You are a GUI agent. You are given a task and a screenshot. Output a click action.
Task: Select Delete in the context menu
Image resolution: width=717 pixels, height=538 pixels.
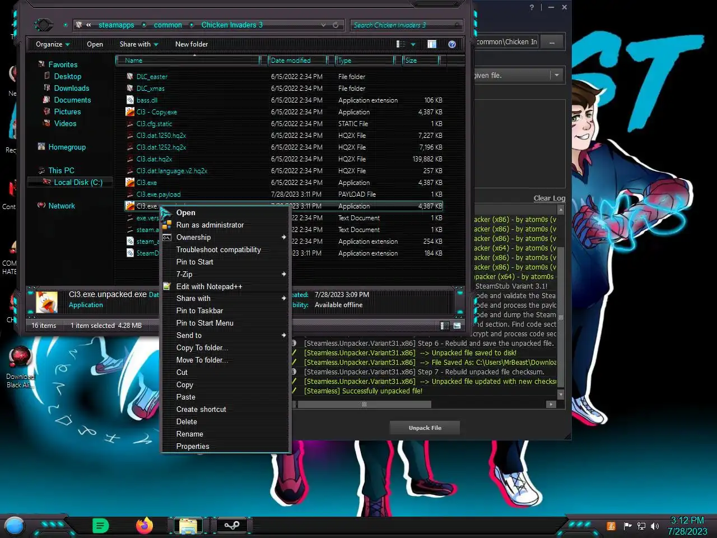click(225, 422)
